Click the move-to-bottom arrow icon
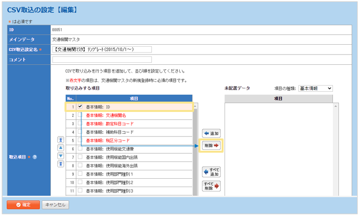The image size is (360, 217). pos(61,163)
